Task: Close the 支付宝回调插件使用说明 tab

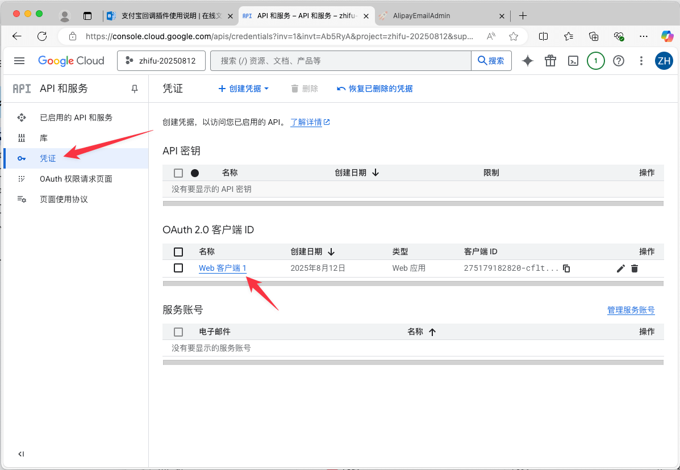Action: [x=230, y=16]
